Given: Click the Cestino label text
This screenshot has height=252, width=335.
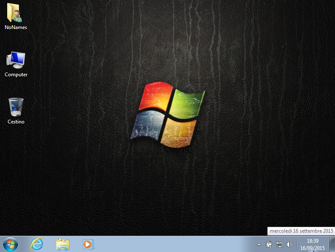Looking at the screenshot, I should (x=16, y=122).
